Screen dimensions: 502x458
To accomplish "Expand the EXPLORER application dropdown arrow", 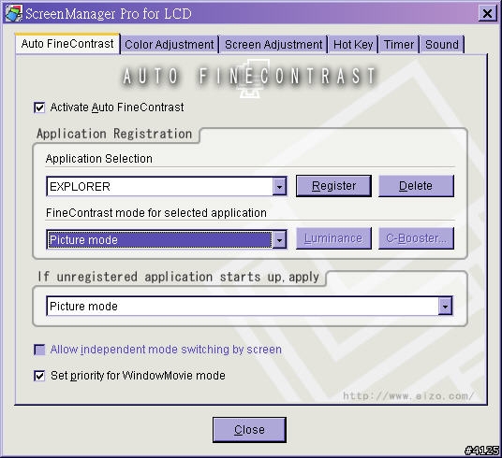I will coord(279,186).
